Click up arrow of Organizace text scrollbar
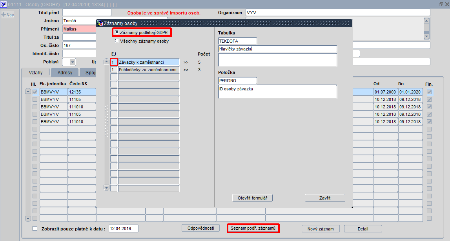 (x=426, y=20)
